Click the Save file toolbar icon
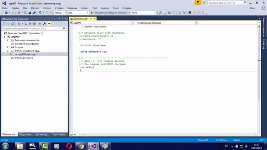The width and height of the screenshot is (267, 150). (x=30, y=13)
